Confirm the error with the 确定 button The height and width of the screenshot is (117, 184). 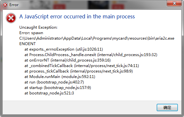point(167,107)
